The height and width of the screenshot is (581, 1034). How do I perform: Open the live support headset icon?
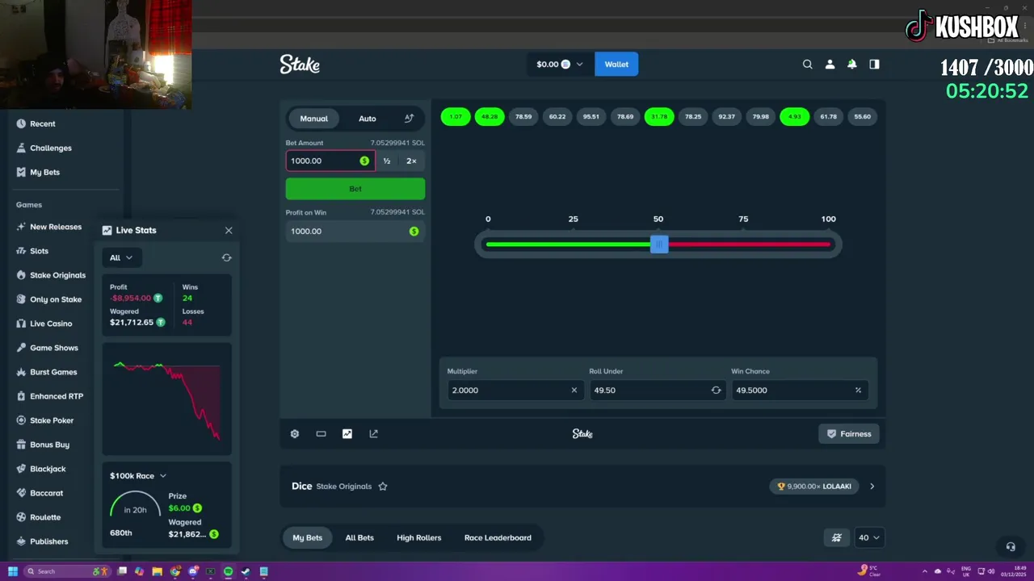pos(1010,546)
